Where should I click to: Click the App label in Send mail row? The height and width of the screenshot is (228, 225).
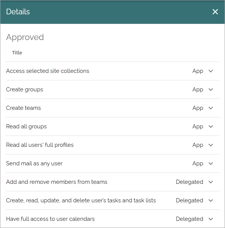click(198, 163)
